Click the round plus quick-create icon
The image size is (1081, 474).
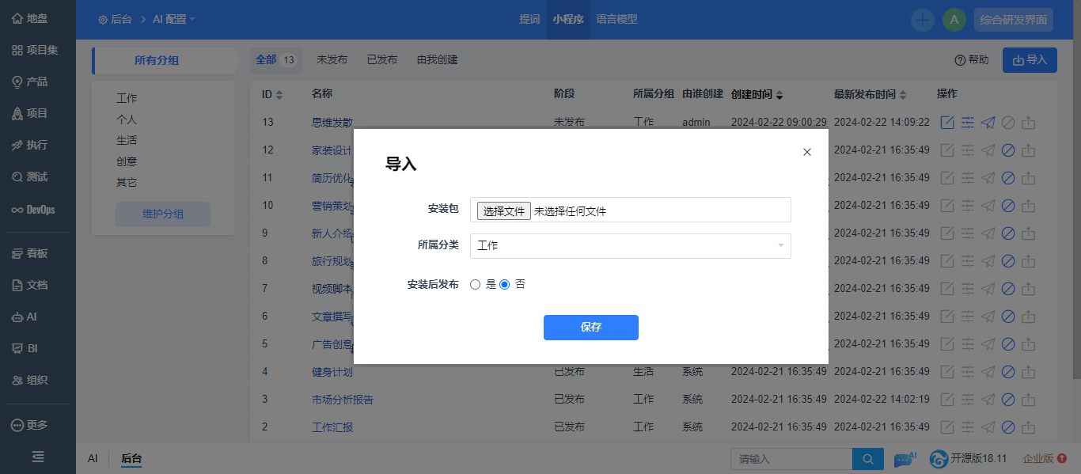[922, 20]
